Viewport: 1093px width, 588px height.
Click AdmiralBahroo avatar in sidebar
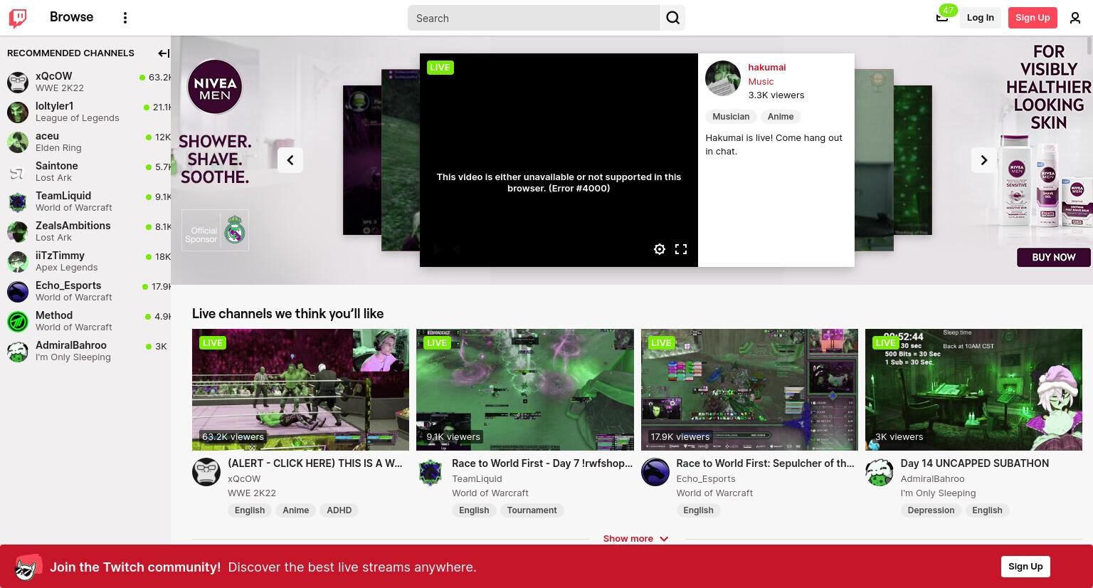coord(18,352)
